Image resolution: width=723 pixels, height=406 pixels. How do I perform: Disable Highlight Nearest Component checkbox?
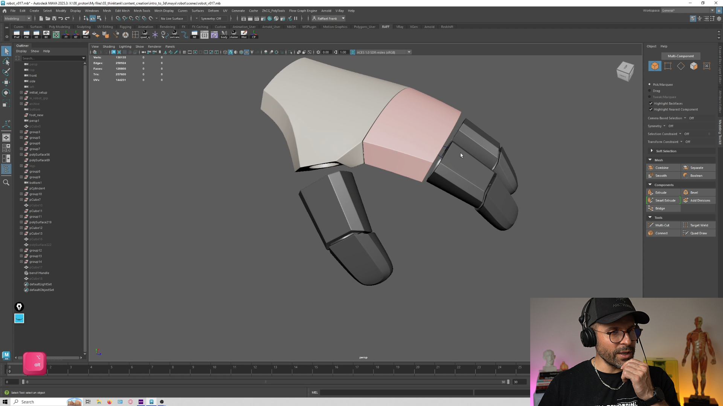click(651, 109)
